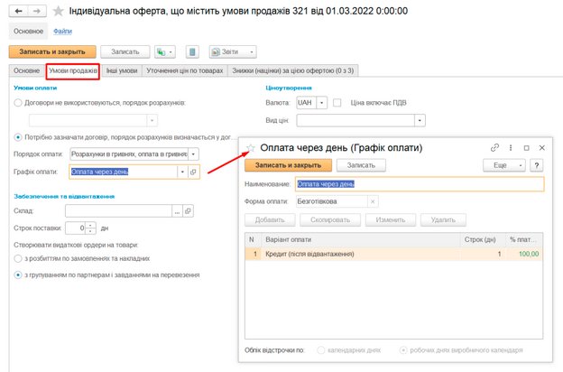Open the calculator-style document icon in toolbar
The width and height of the screenshot is (563, 372).
coord(192,52)
